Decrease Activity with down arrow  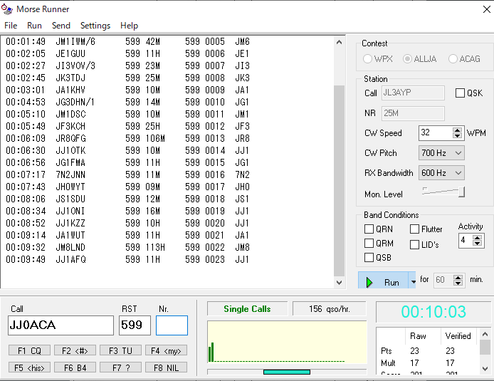[x=478, y=244]
